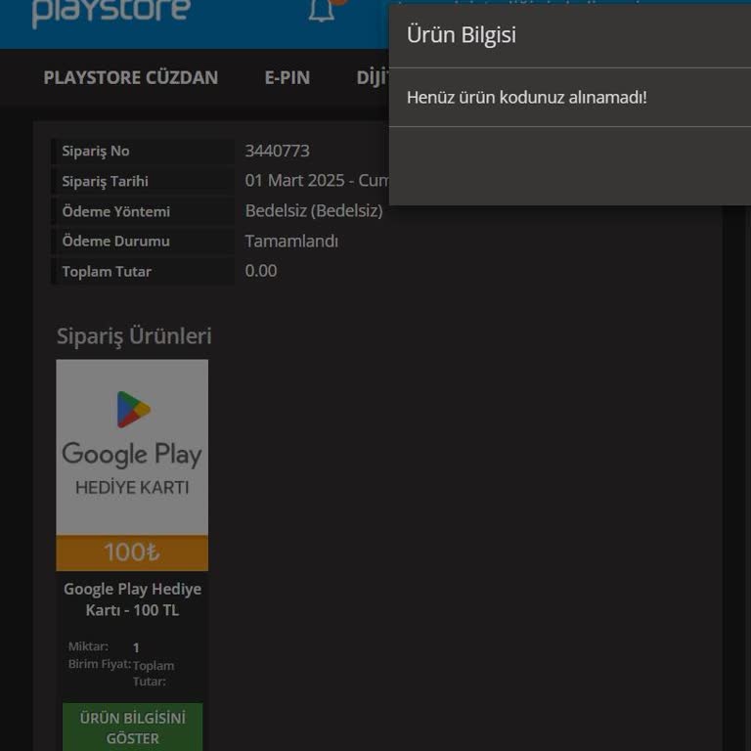Click ÜRÜN BİLGİSİNİ GÖSTER button
Viewport: 751px width, 751px height.
pyautogui.click(x=133, y=728)
